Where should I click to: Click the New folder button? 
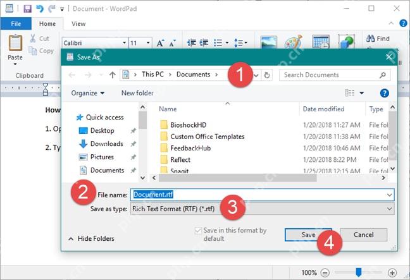(137, 93)
